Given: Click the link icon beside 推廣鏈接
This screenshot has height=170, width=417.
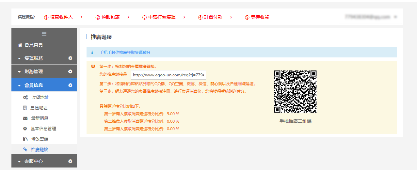Looking at the screenshot, I should pos(25,149).
